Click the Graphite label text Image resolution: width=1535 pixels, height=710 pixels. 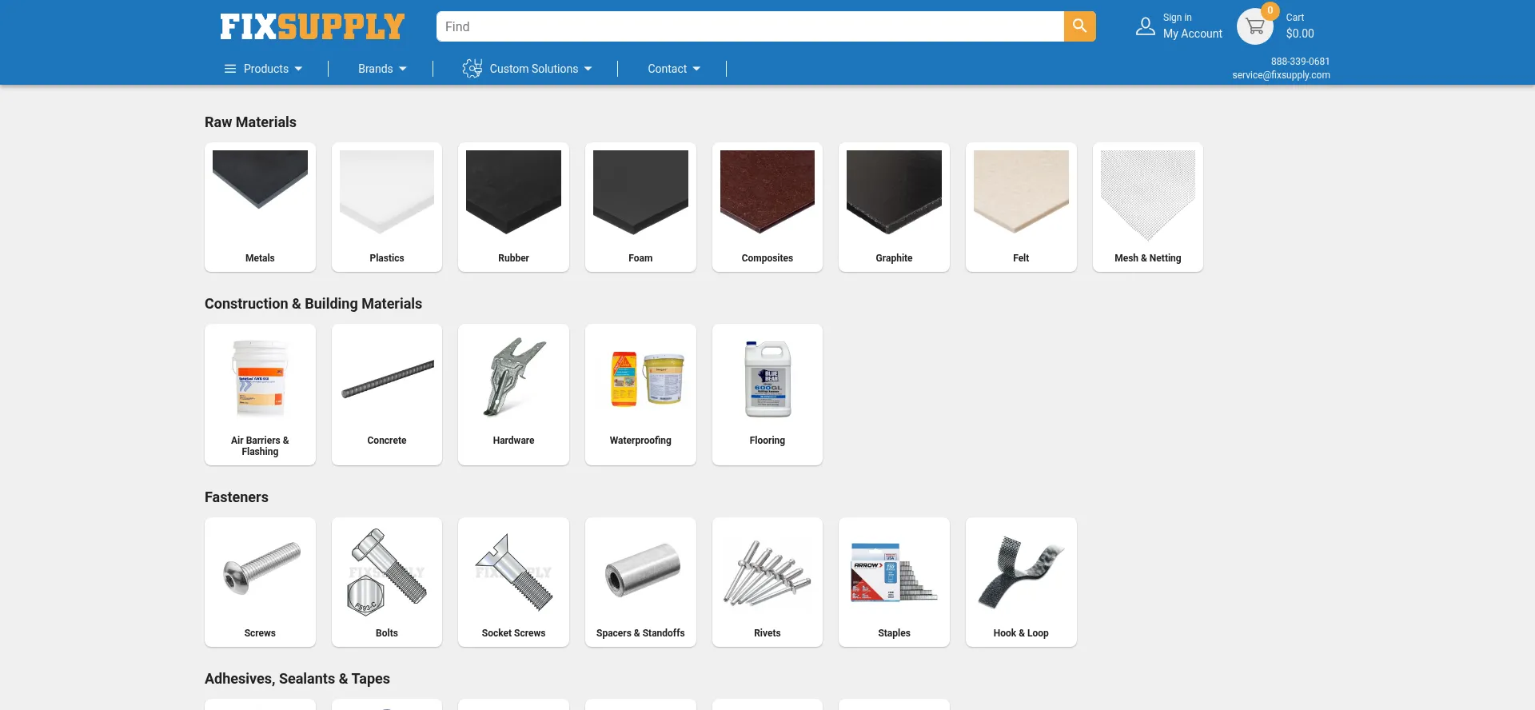[x=894, y=258]
